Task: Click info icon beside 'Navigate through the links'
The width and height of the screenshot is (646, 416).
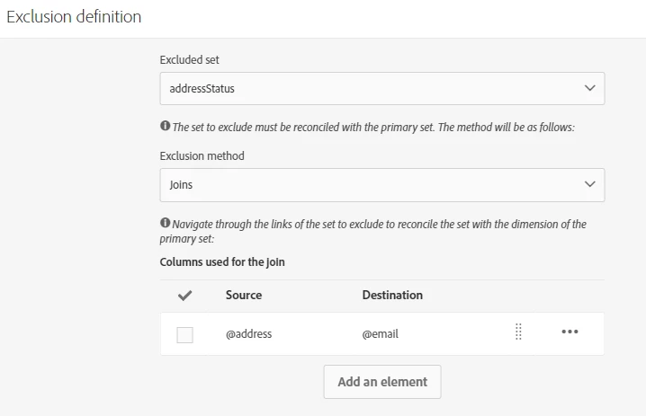Action: 165,223
